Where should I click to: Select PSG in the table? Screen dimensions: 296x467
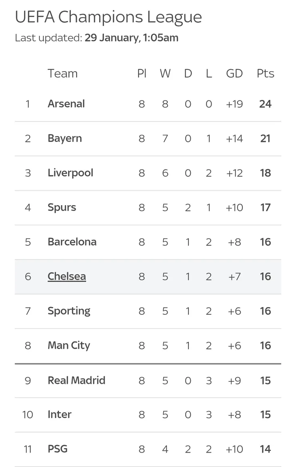pos(58,449)
